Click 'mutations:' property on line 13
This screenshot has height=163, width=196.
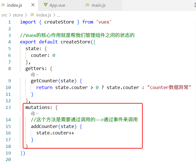pos(39,107)
